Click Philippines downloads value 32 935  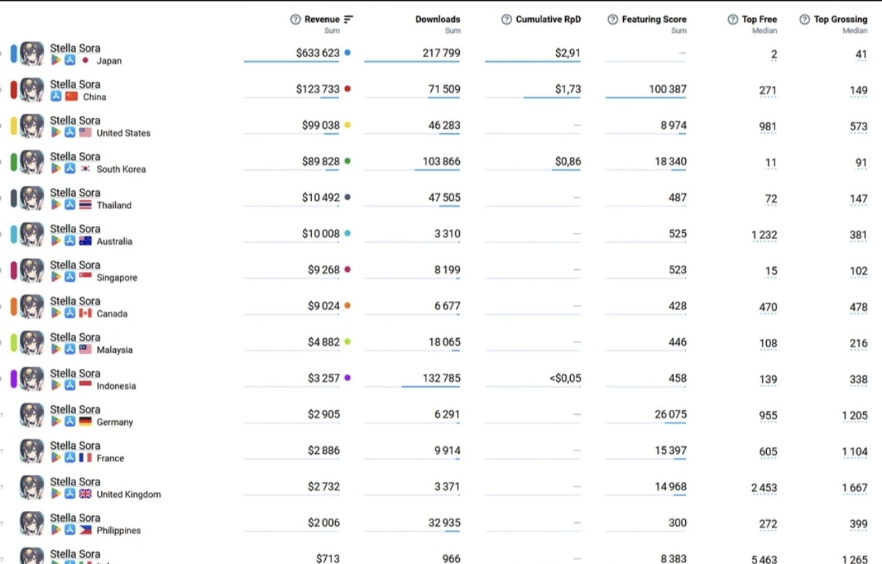[x=444, y=523]
